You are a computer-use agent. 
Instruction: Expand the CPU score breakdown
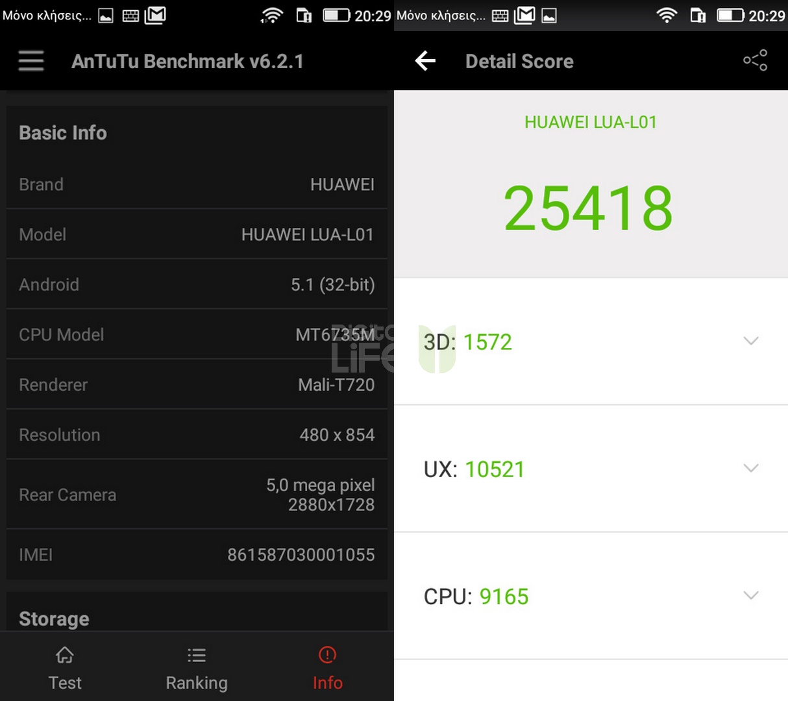tap(751, 595)
